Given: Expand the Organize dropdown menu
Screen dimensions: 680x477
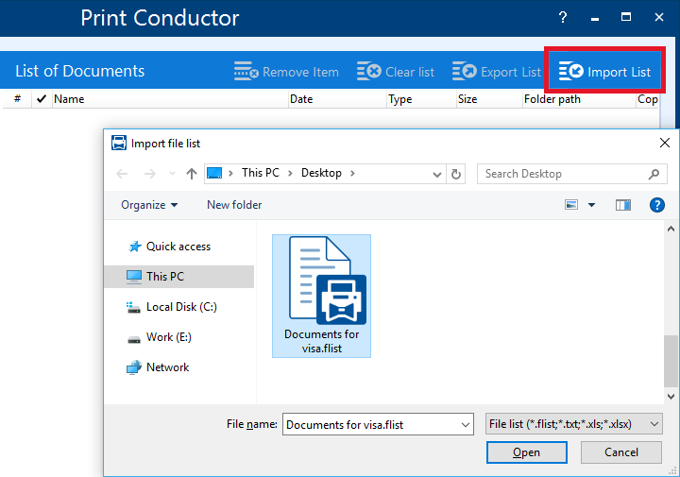Looking at the screenshot, I should [149, 205].
